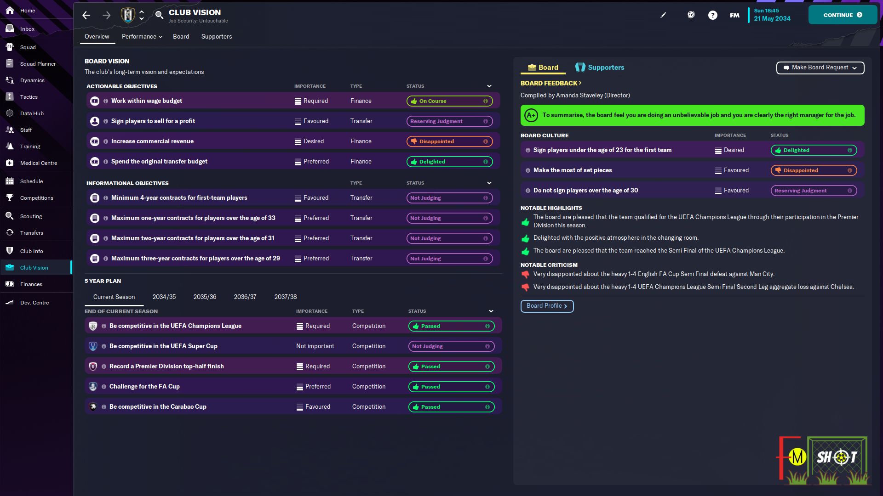
Task: Click Reserving Judgment for sell for profit
Action: [x=449, y=121]
